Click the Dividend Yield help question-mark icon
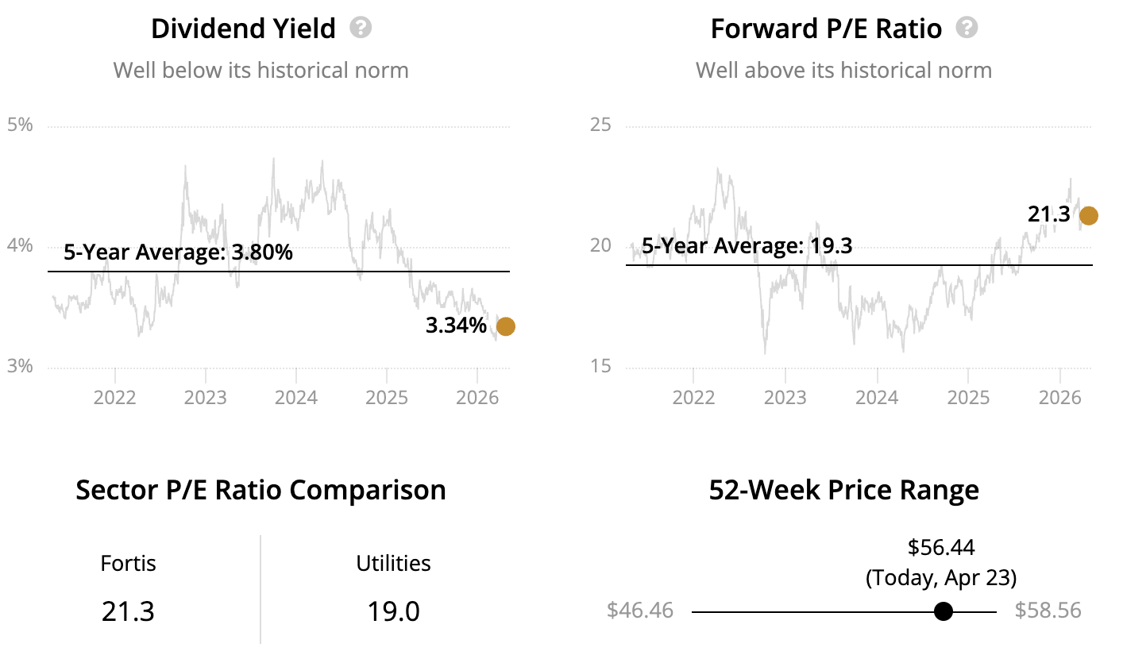1123x659 pixels. click(361, 29)
